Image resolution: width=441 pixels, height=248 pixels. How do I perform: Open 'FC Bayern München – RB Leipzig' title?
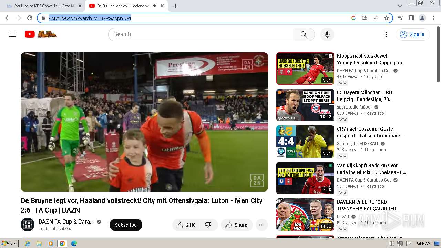365,96
